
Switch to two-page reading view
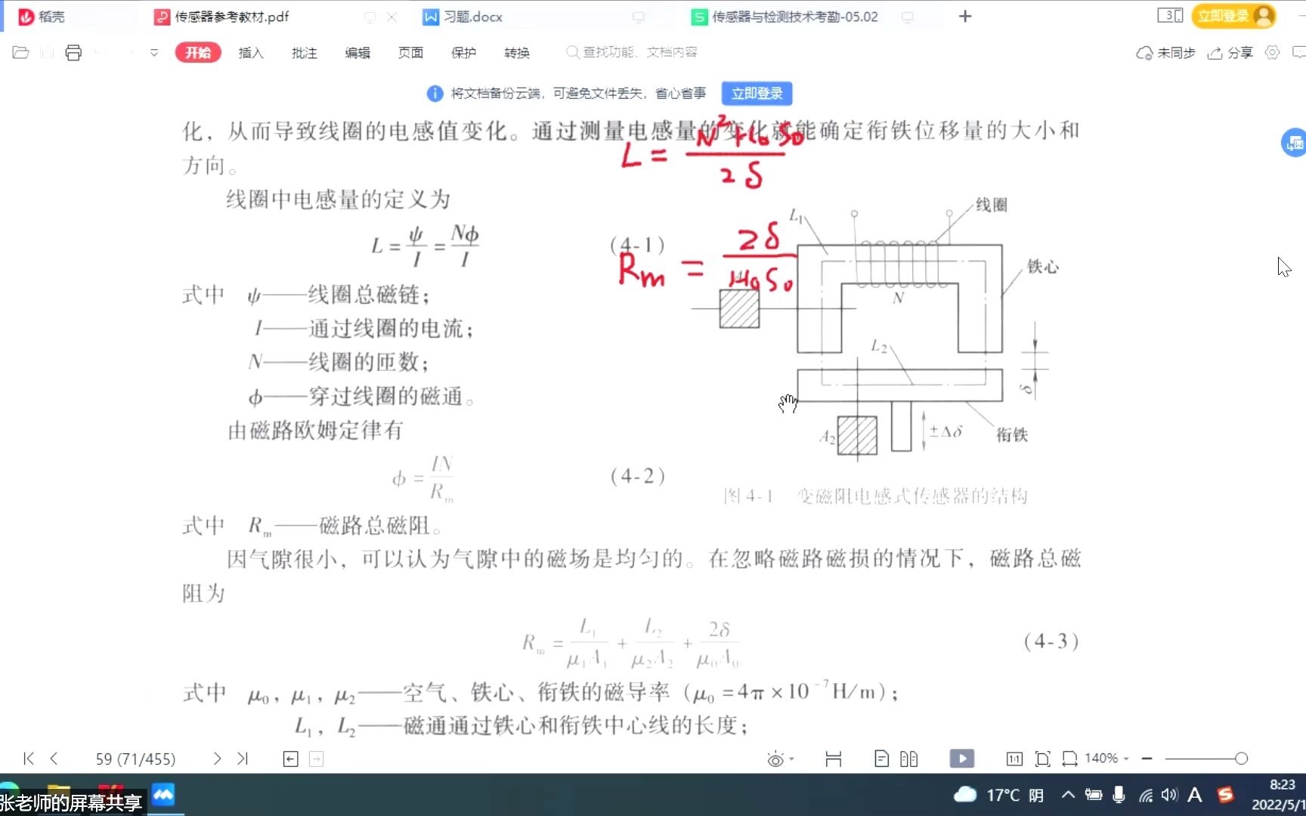click(x=911, y=759)
